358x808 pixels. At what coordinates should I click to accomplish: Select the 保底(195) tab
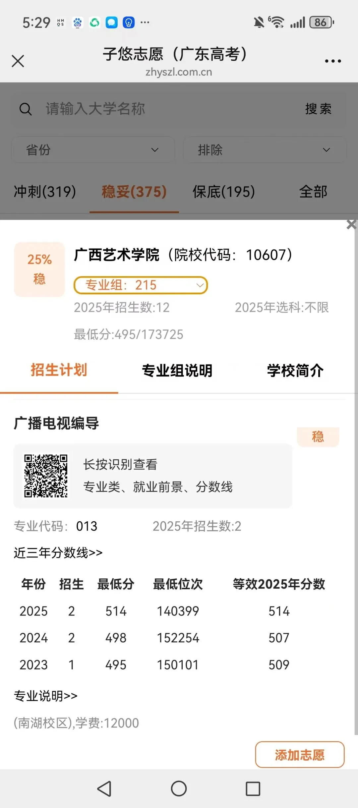tap(224, 192)
